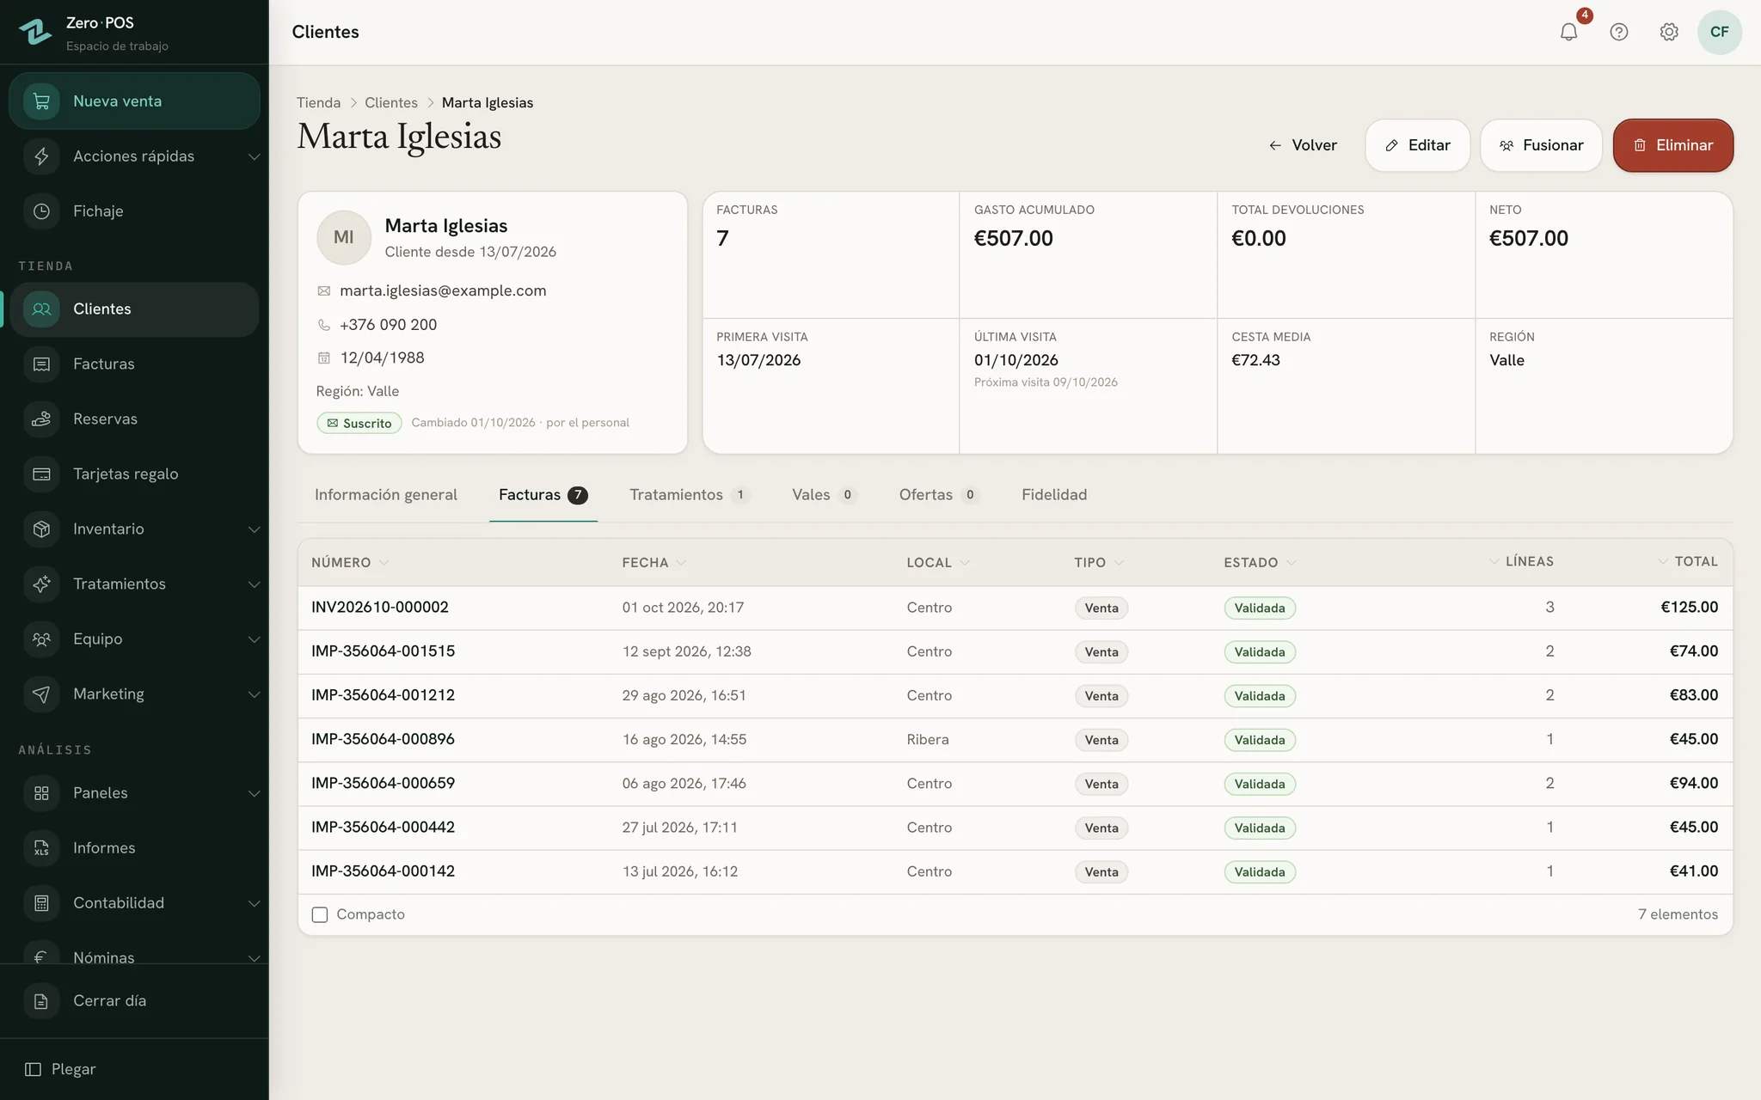Expand the Marketing section chevron
Screen dimensions: 1761x1100
pos(254,694)
